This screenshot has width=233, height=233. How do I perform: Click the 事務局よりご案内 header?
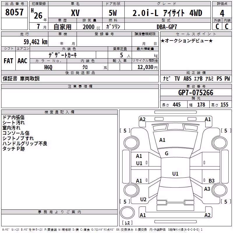point(59,212)
